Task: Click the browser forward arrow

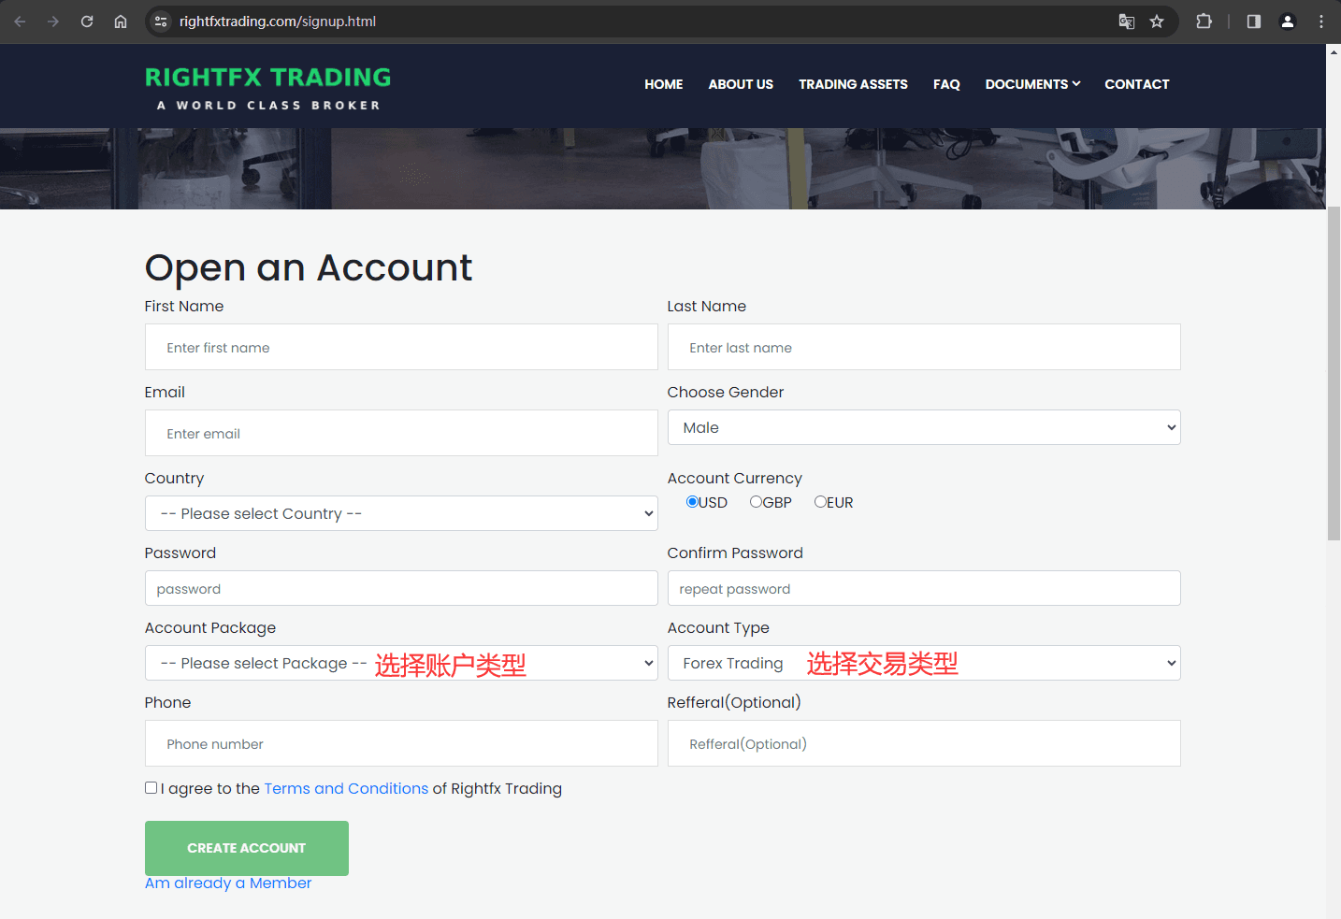Action: (x=53, y=22)
